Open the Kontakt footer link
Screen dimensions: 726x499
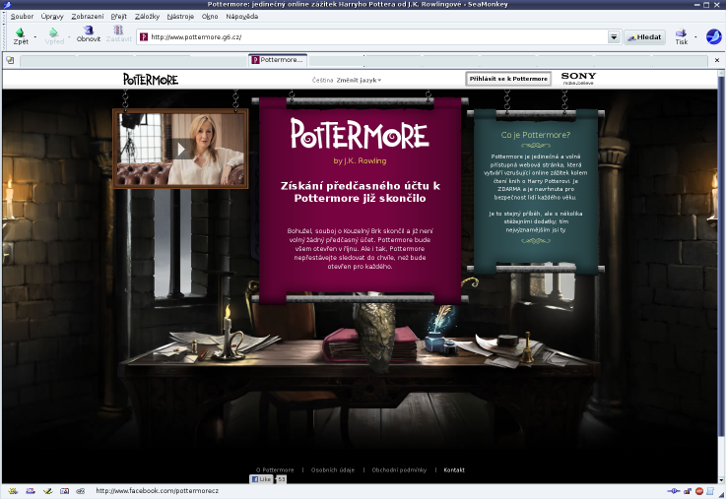[454, 469]
